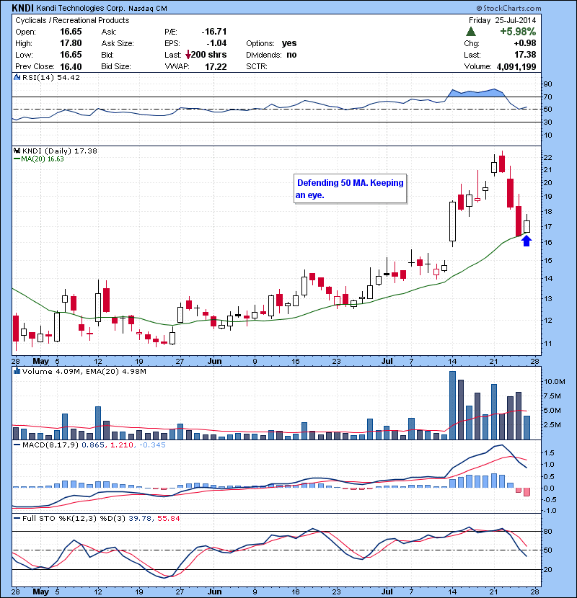Image resolution: width=577 pixels, height=598 pixels.
Task: Click the MACD(8,17,9) legend line marker
Action: point(17,445)
